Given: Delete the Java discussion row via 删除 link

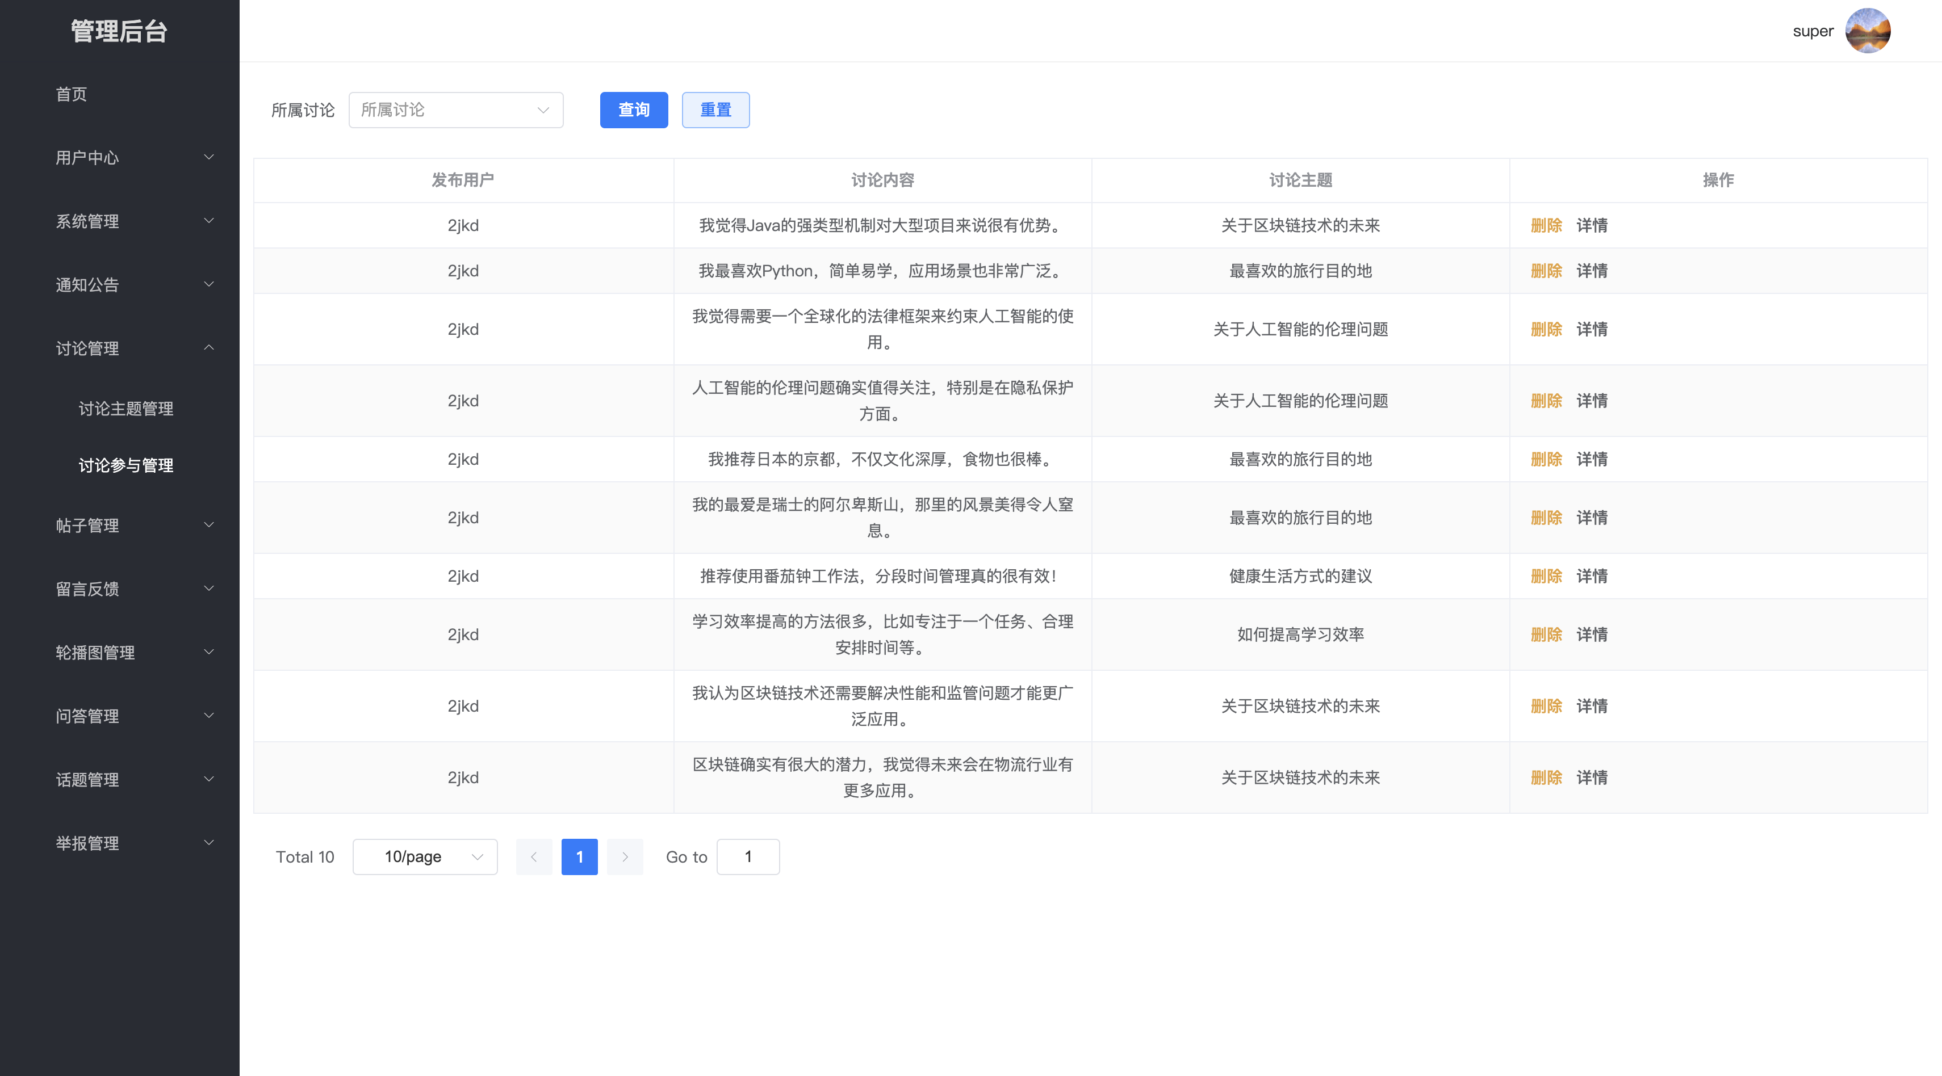Looking at the screenshot, I should pos(1547,225).
